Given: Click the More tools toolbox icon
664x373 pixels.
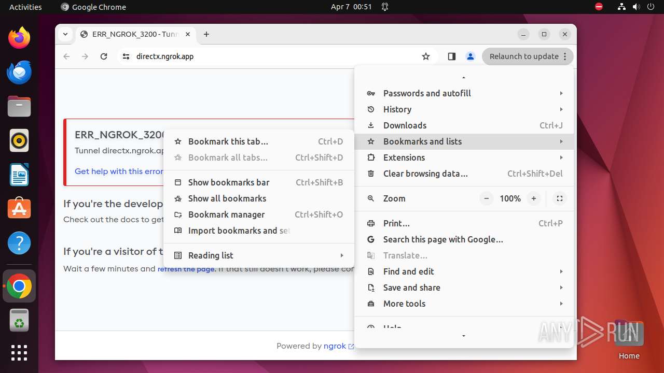Looking at the screenshot, I should (371, 304).
